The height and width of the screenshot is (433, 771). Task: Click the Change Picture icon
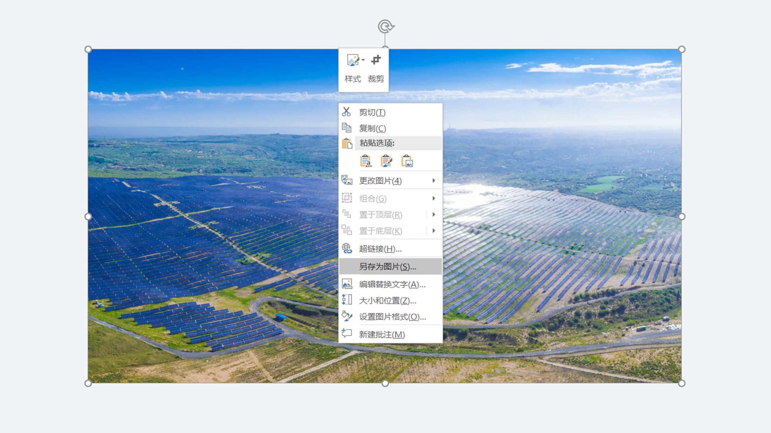347,180
